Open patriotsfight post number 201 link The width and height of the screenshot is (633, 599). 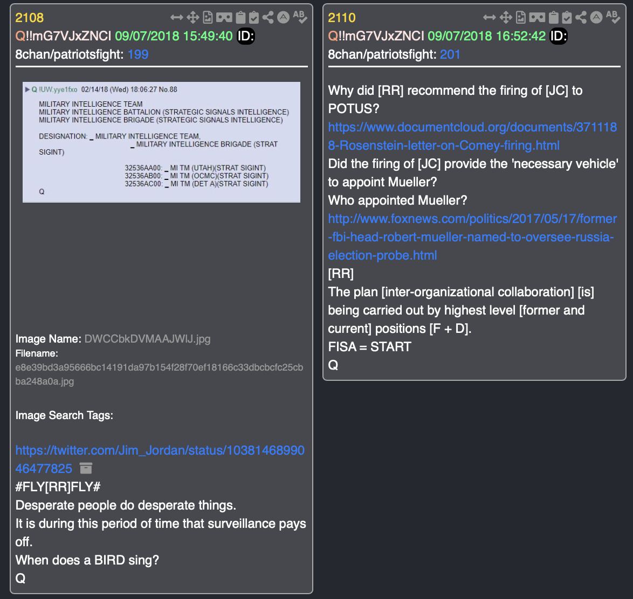tap(450, 54)
